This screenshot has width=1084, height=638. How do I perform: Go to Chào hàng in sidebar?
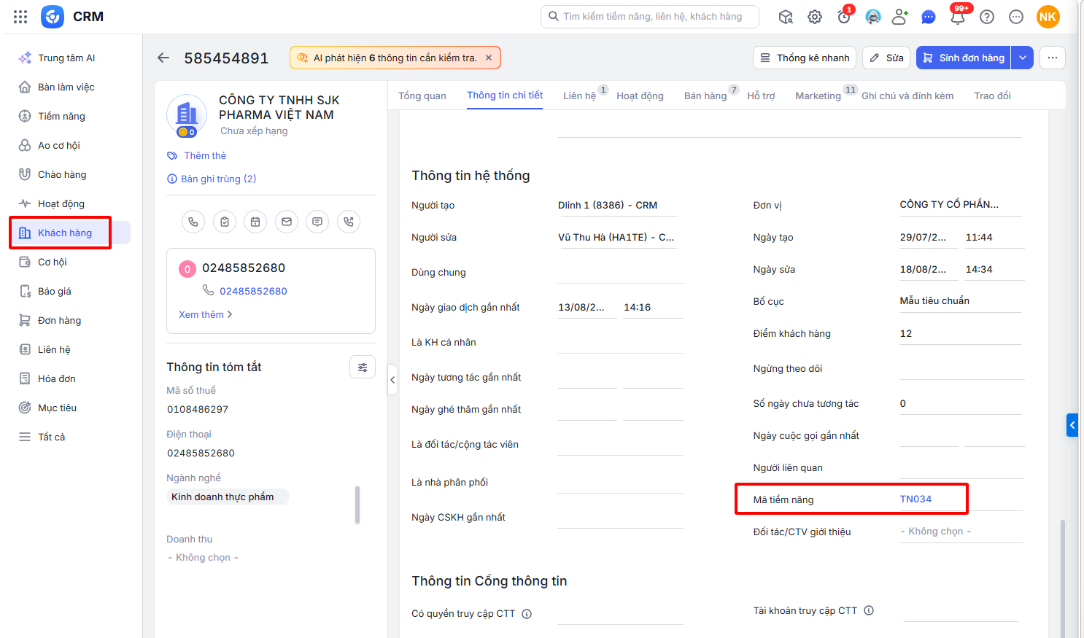click(71, 174)
